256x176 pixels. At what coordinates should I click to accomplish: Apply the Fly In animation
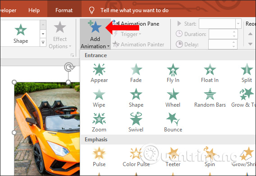tap(173, 73)
